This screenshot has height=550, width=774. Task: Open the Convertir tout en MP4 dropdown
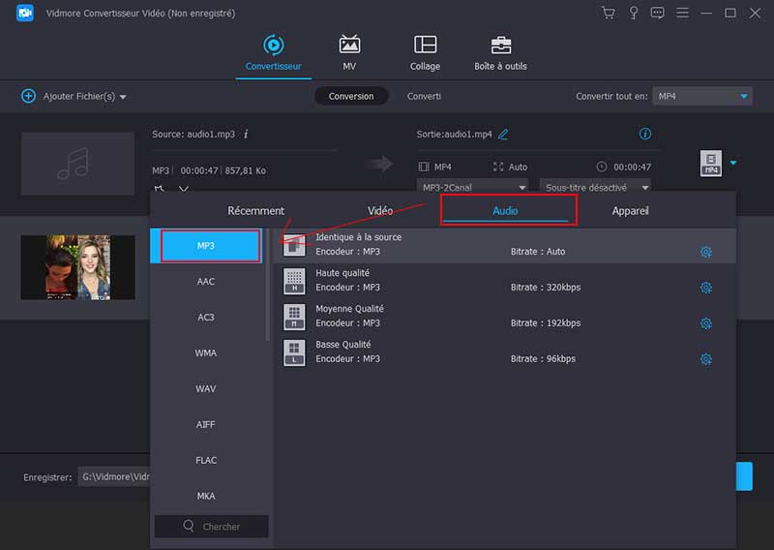tap(702, 97)
